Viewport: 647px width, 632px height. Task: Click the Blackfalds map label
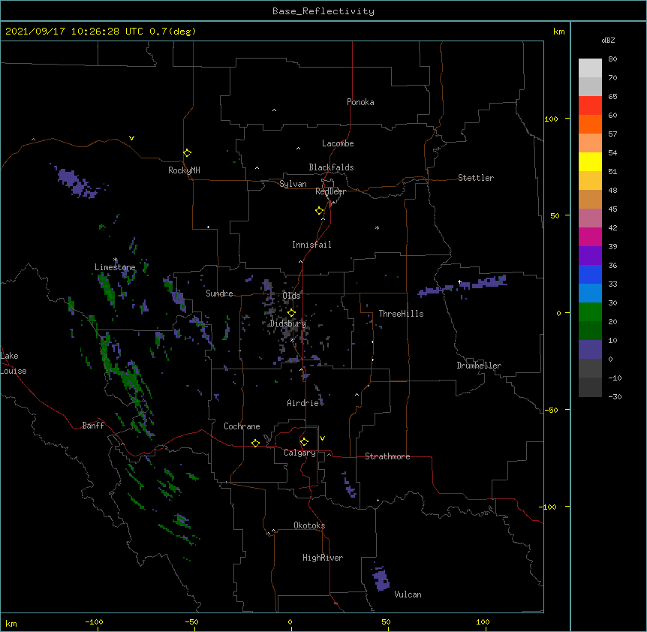(x=331, y=167)
